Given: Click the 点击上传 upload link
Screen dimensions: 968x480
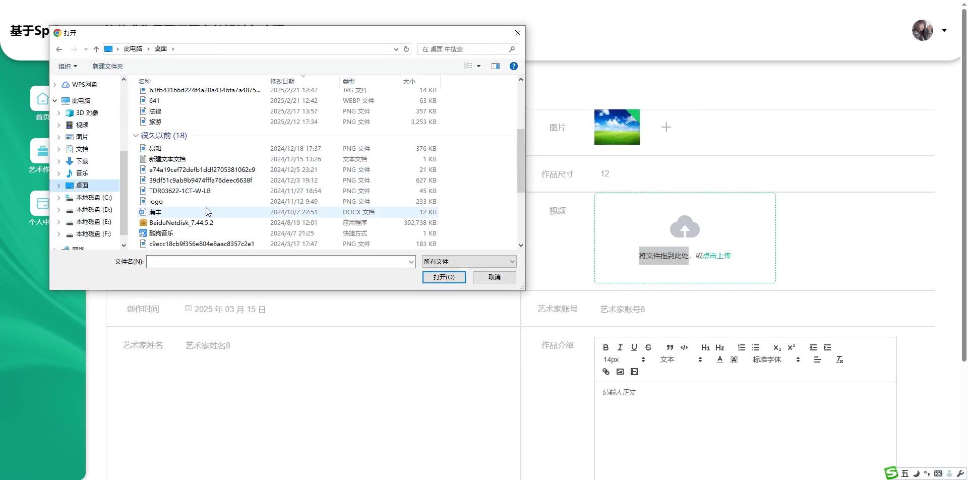Looking at the screenshot, I should click(716, 256).
